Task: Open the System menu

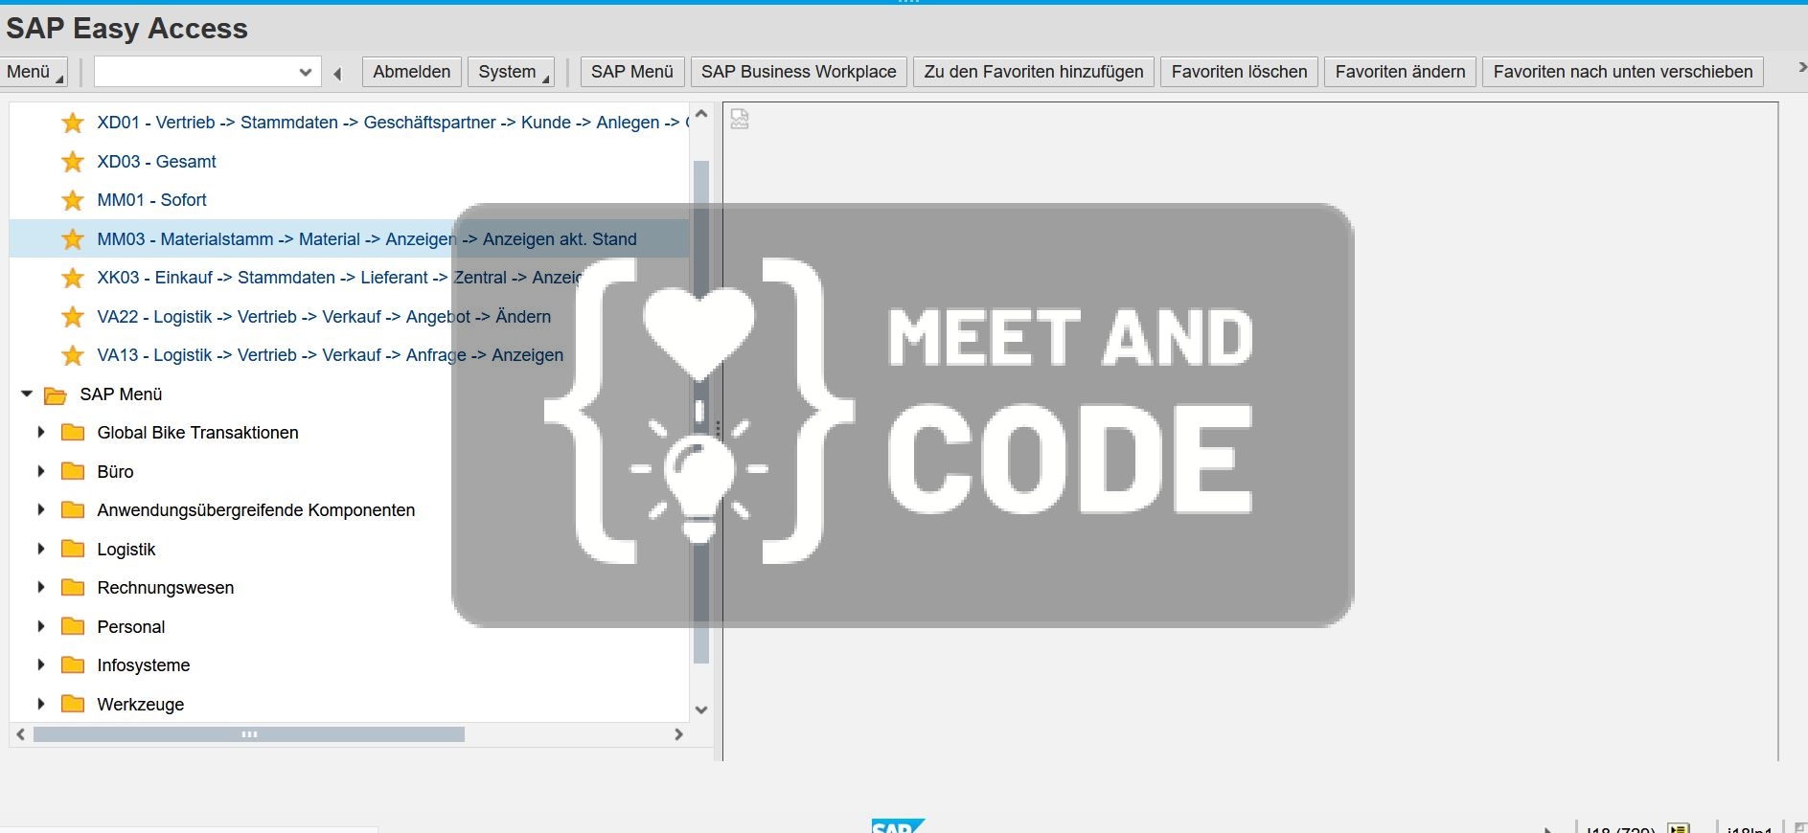Action: point(511,72)
